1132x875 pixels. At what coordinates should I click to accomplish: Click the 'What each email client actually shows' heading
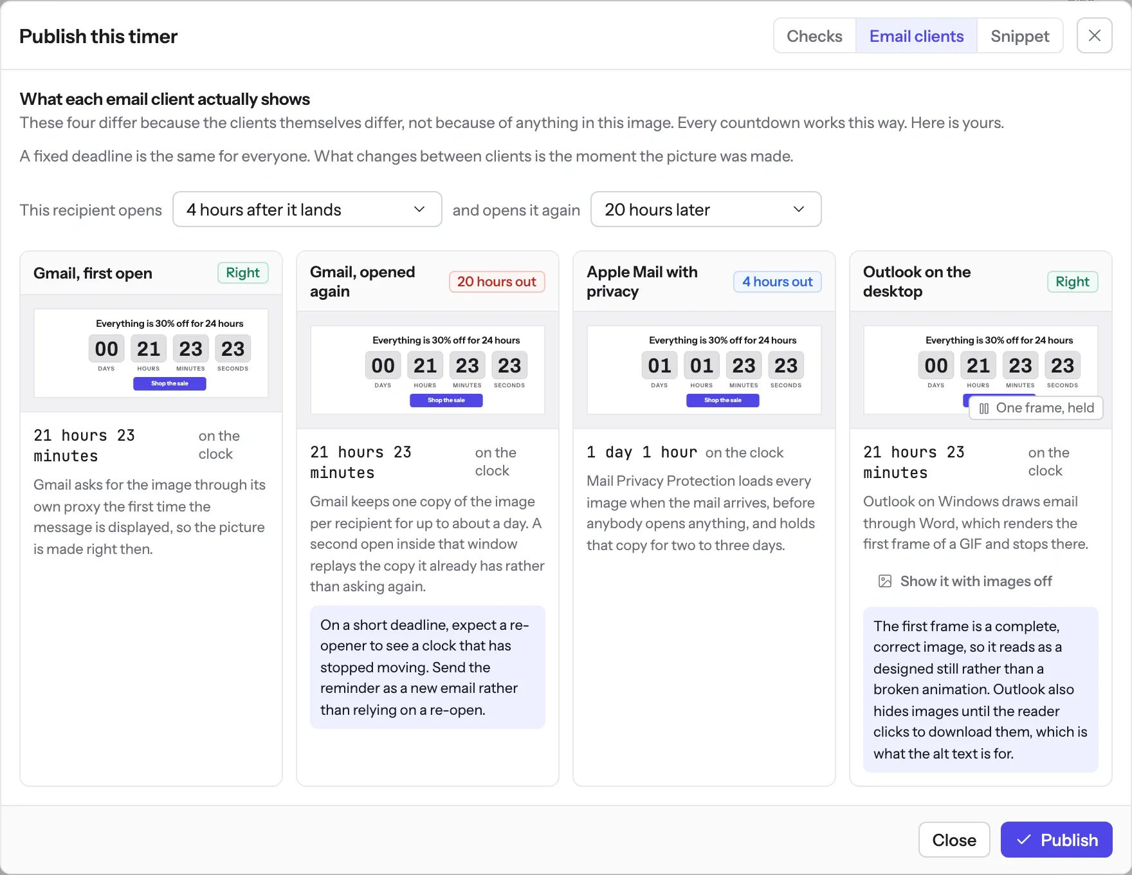(x=165, y=99)
